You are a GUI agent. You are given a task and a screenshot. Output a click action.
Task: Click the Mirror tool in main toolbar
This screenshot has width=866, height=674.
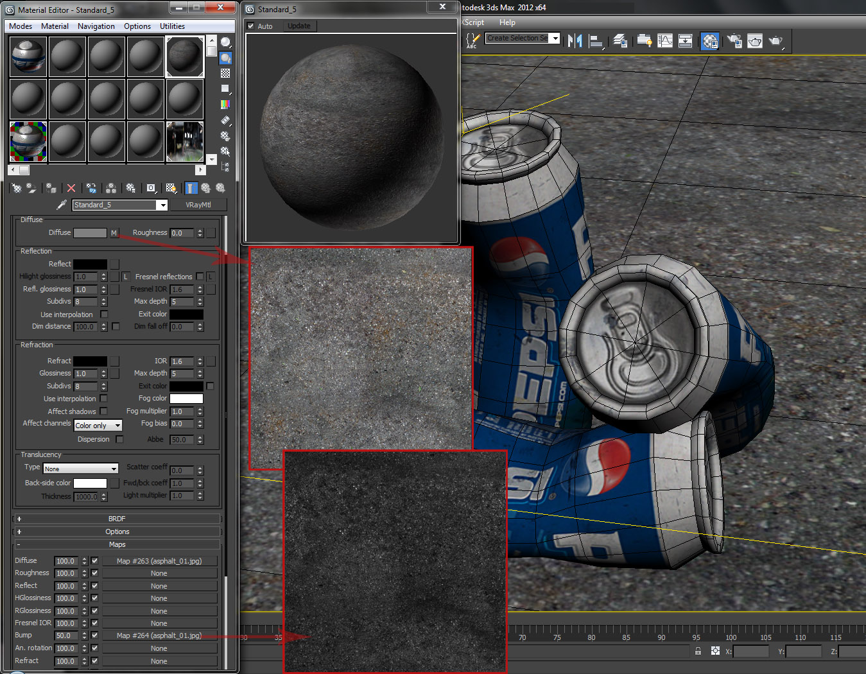(x=575, y=40)
